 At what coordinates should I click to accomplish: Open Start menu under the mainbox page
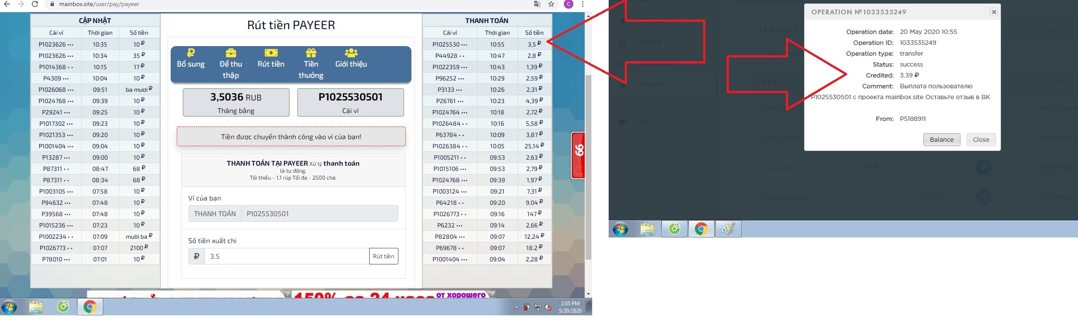click(x=9, y=307)
